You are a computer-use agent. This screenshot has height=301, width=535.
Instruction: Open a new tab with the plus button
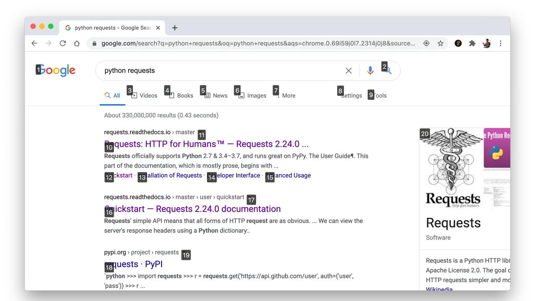[x=175, y=28]
